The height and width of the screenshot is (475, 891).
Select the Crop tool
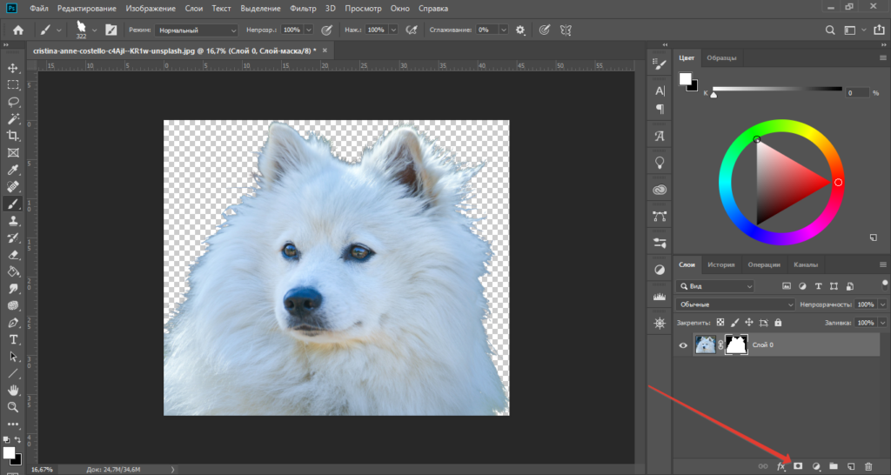13,136
